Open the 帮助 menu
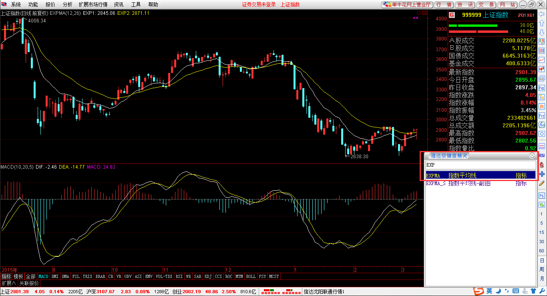 point(153,4)
